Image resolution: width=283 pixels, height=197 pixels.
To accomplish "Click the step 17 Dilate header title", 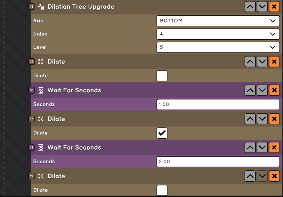I will tap(56, 119).
